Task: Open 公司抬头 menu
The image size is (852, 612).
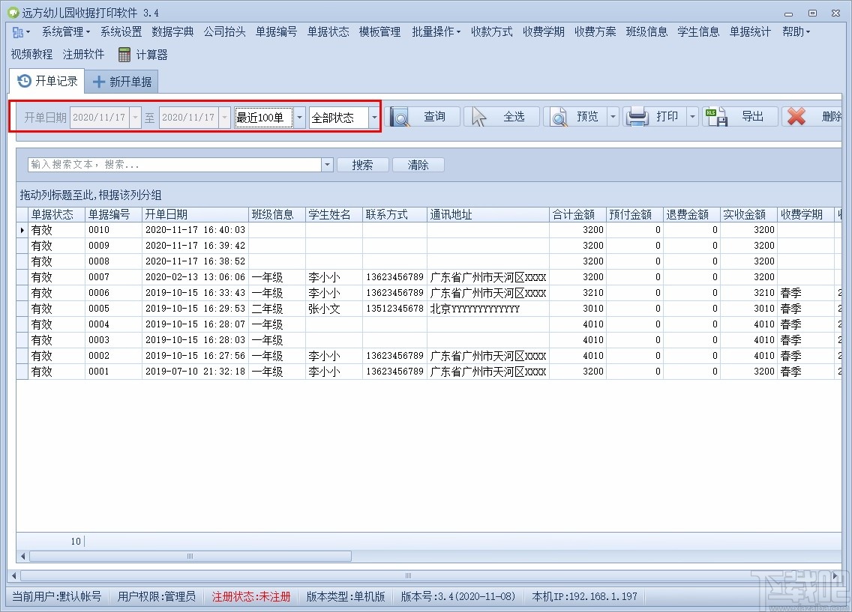Action: coord(224,32)
